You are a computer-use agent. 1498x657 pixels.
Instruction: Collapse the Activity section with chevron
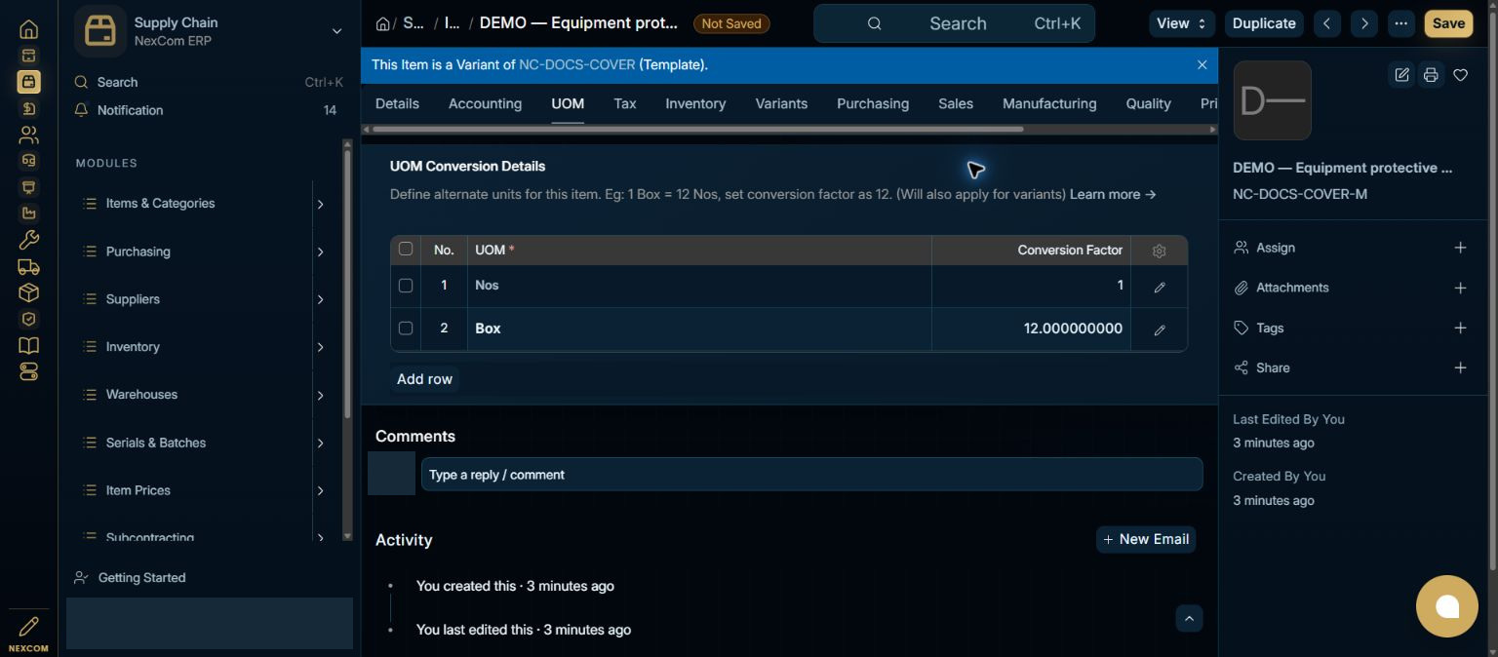[1189, 618]
